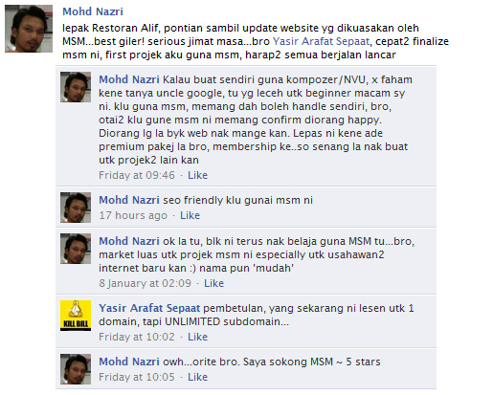Click avatar beside the 'market luas' comment
Screen dimensions: 493x395
pos(76,249)
